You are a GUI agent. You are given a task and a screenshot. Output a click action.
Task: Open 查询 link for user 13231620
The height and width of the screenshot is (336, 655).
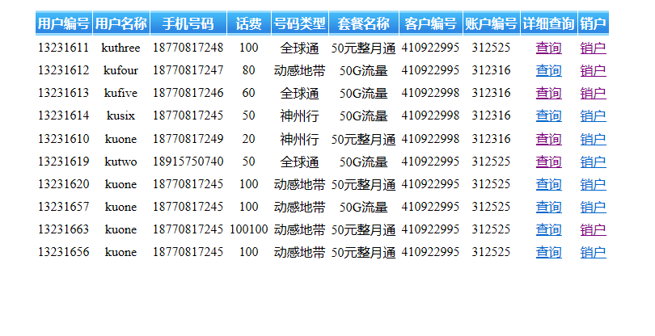pos(548,184)
